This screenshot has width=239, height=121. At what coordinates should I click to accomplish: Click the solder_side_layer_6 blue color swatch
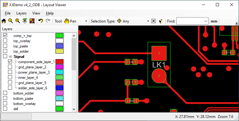(x=60, y=88)
